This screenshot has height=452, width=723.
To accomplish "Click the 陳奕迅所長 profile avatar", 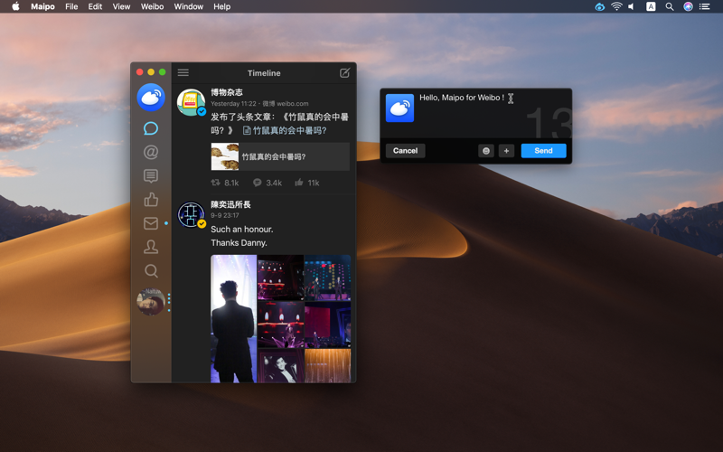I will [192, 214].
